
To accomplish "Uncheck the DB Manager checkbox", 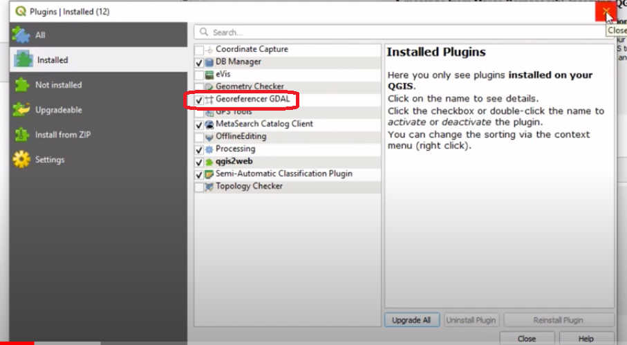I will pyautogui.click(x=198, y=62).
